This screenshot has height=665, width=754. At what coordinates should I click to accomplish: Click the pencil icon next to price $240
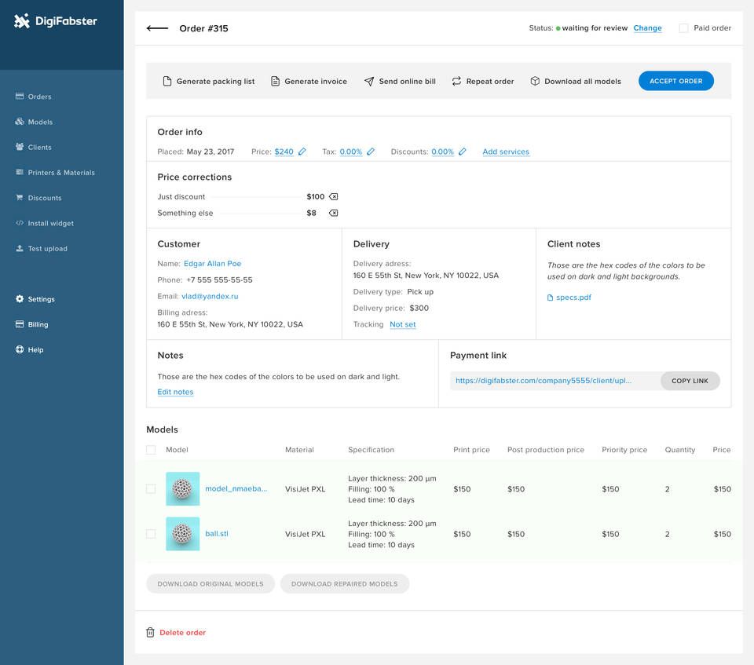click(x=302, y=152)
